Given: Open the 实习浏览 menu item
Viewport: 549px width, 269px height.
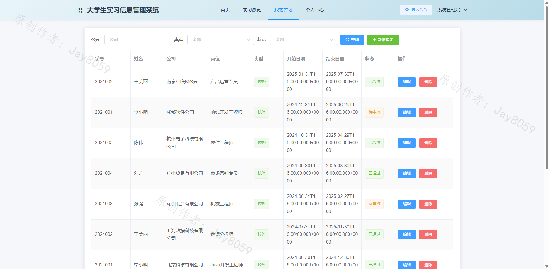Looking at the screenshot, I should tap(252, 10).
